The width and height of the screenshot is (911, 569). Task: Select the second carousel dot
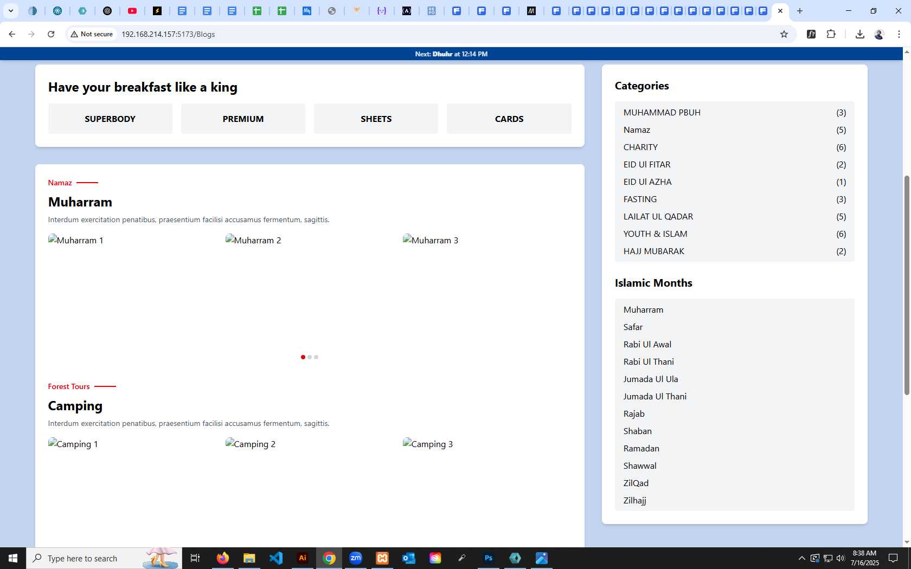[x=310, y=357]
